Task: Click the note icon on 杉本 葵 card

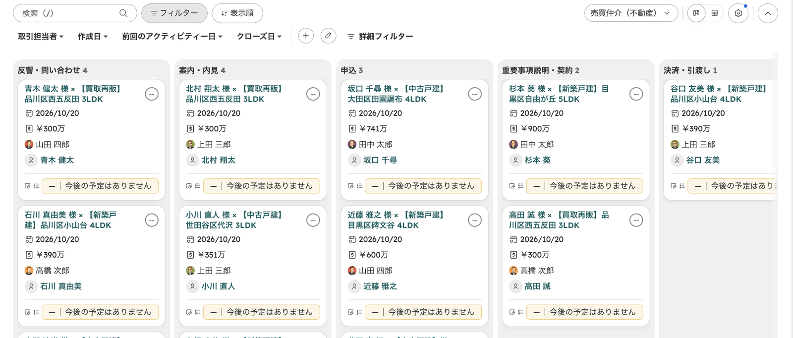Action: click(512, 186)
